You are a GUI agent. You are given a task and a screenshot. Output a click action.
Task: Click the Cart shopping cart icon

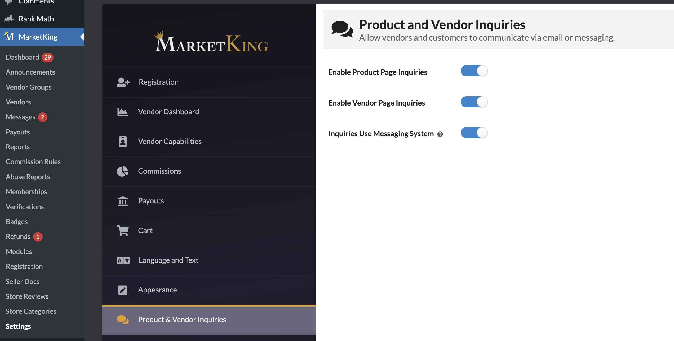point(123,231)
